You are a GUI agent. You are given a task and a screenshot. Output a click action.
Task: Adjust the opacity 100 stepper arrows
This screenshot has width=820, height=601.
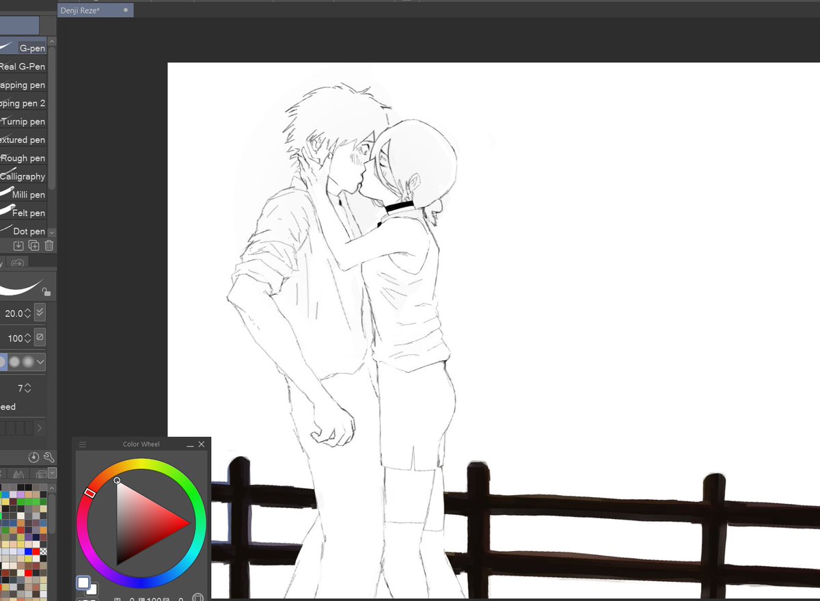(x=28, y=338)
